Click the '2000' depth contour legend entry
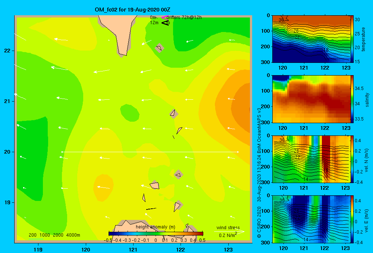This screenshot has width=373, height=253. (x=58, y=235)
